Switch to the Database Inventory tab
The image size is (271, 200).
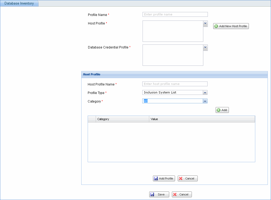(19, 3)
